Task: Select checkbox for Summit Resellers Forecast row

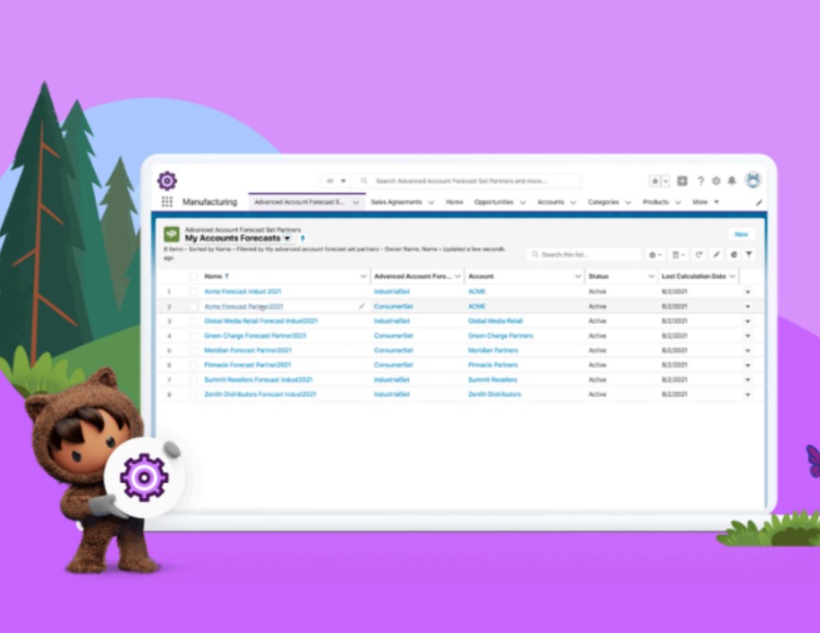Action: point(194,380)
